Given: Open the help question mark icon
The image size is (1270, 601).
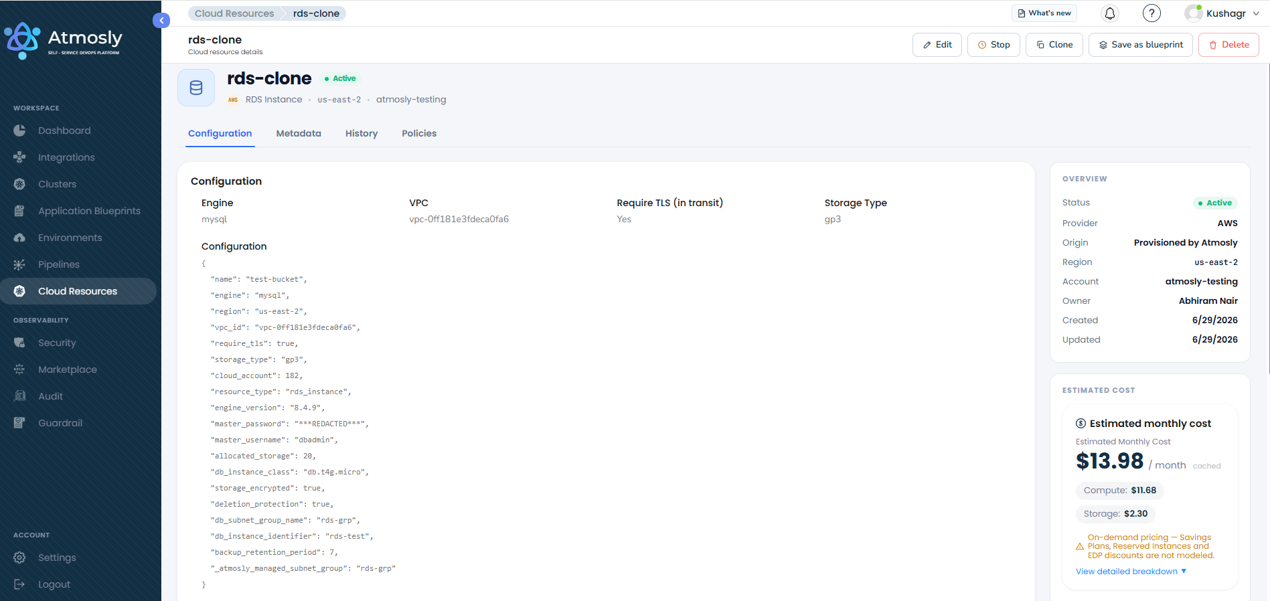Looking at the screenshot, I should 1152,13.
